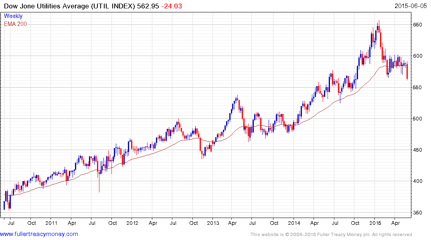This screenshot has height=240, width=431.
Task: Click the EMA 200 indicator label
Action: click(15, 24)
